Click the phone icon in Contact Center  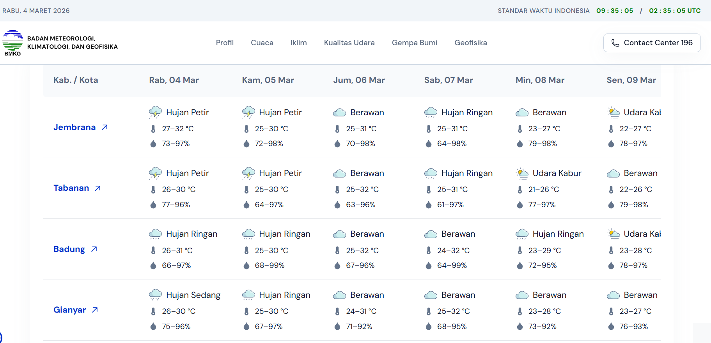pos(615,43)
